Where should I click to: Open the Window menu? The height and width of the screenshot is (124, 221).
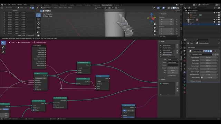(20, 5)
